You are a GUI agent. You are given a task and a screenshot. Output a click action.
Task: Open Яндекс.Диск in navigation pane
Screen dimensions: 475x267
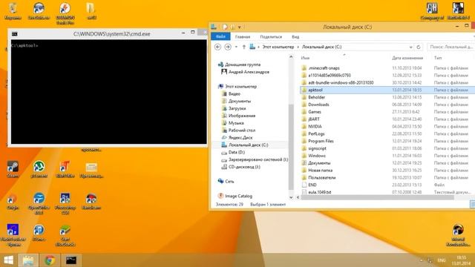237,138
